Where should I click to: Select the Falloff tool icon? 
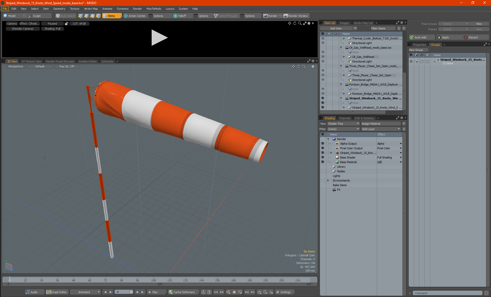coord(175,16)
